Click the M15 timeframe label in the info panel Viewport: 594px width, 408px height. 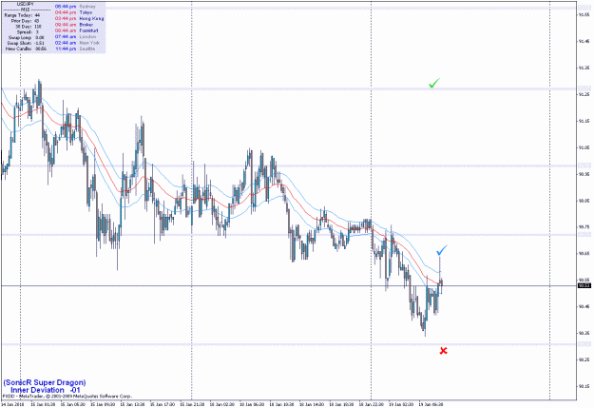[26, 10]
